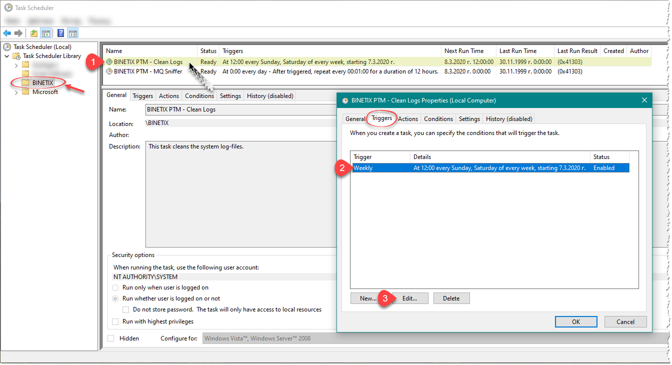Switch to General tab in main window

point(116,95)
